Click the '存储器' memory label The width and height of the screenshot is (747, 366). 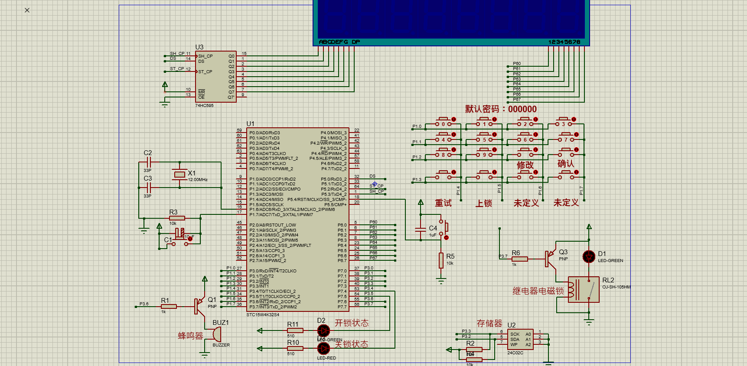tap(489, 324)
